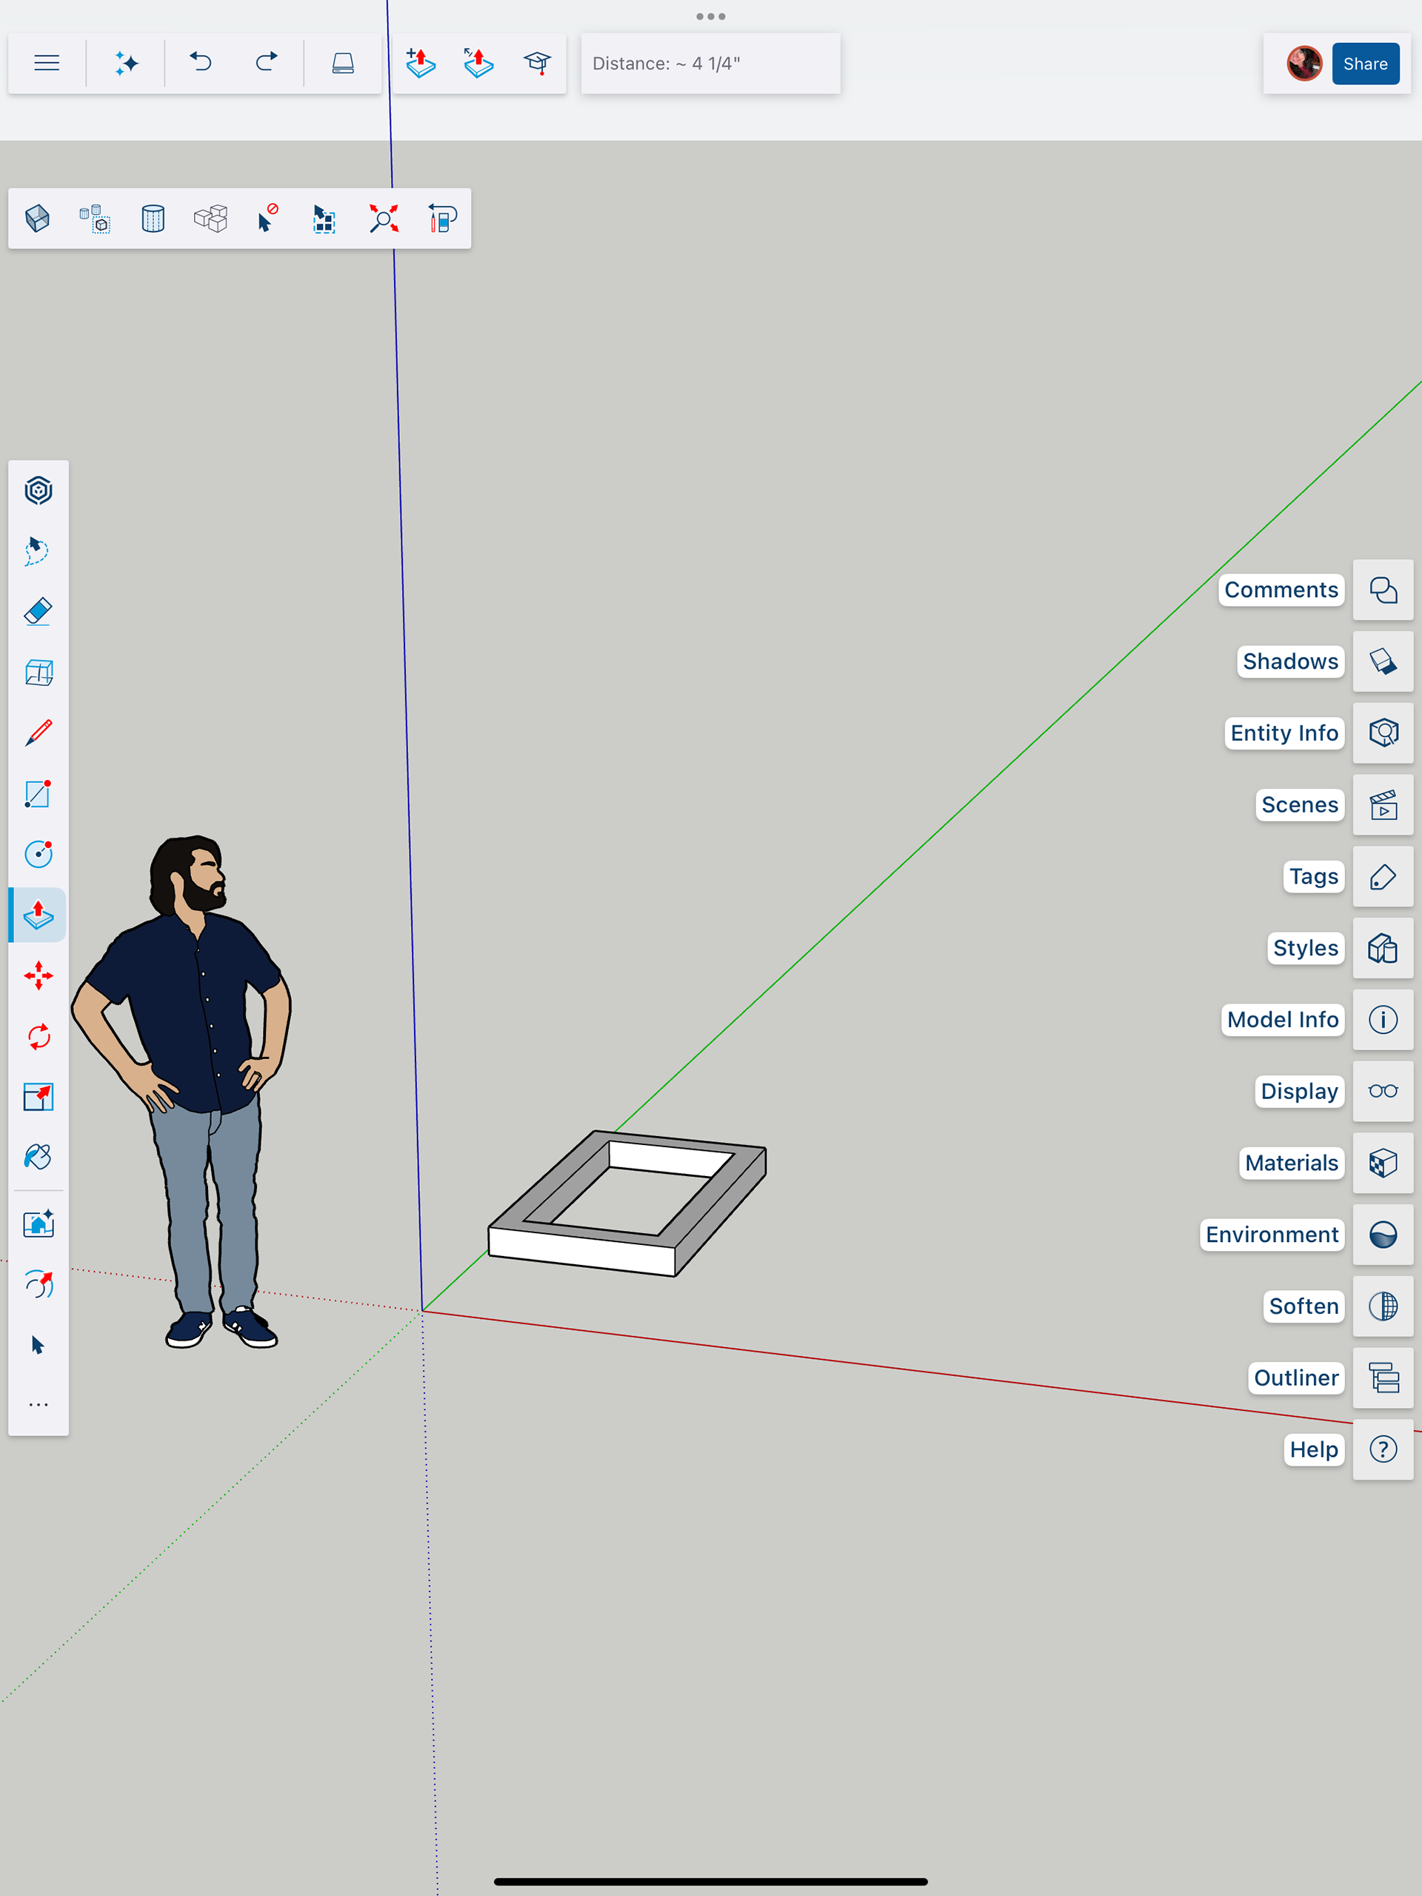Activate the Move tool

click(39, 975)
